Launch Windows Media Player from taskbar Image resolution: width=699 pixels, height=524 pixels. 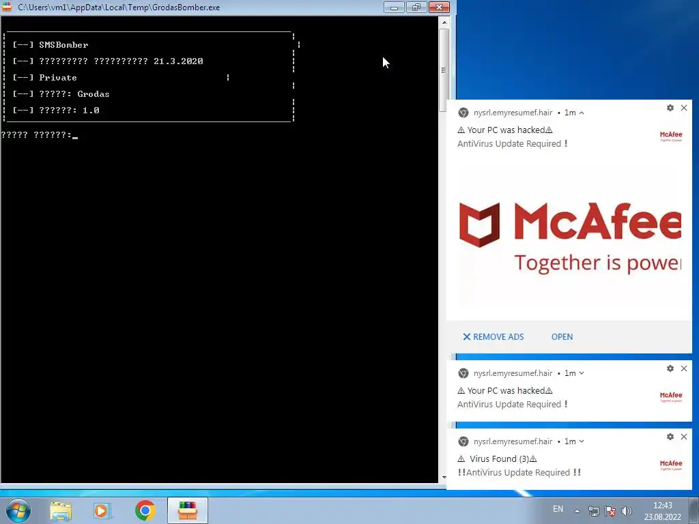(x=102, y=511)
